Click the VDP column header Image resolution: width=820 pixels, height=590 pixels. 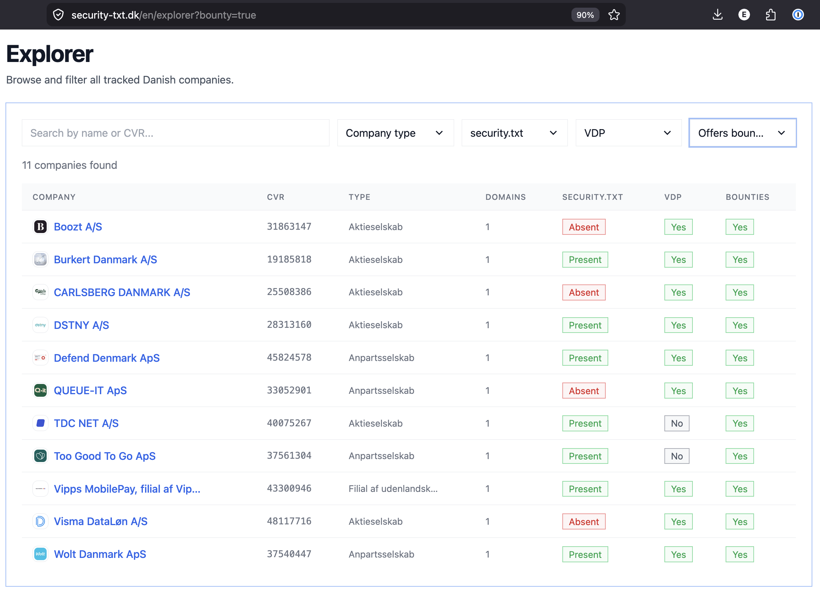click(x=673, y=197)
